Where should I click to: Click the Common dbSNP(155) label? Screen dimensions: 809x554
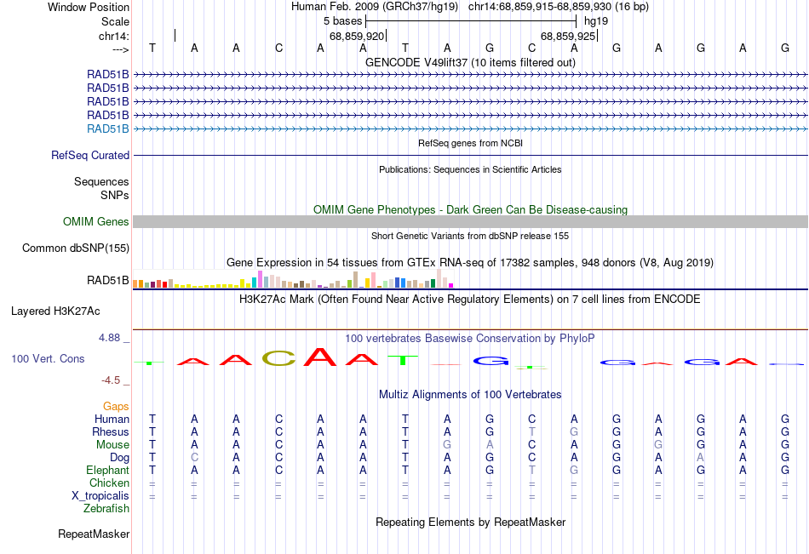(75, 248)
